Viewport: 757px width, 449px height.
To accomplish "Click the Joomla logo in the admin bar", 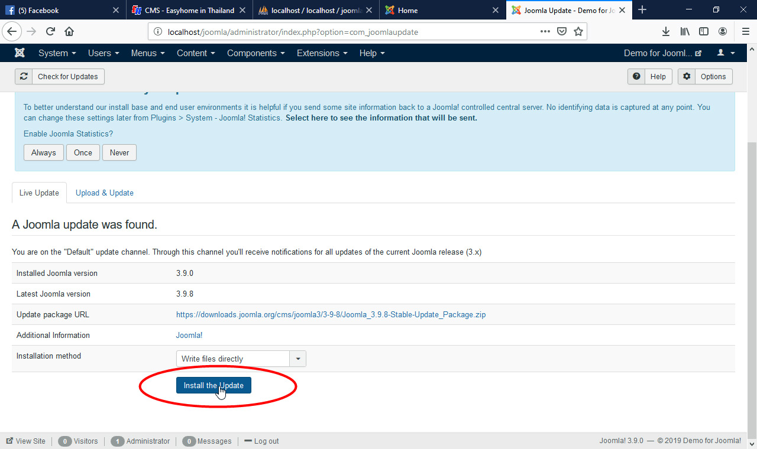I will (20, 53).
